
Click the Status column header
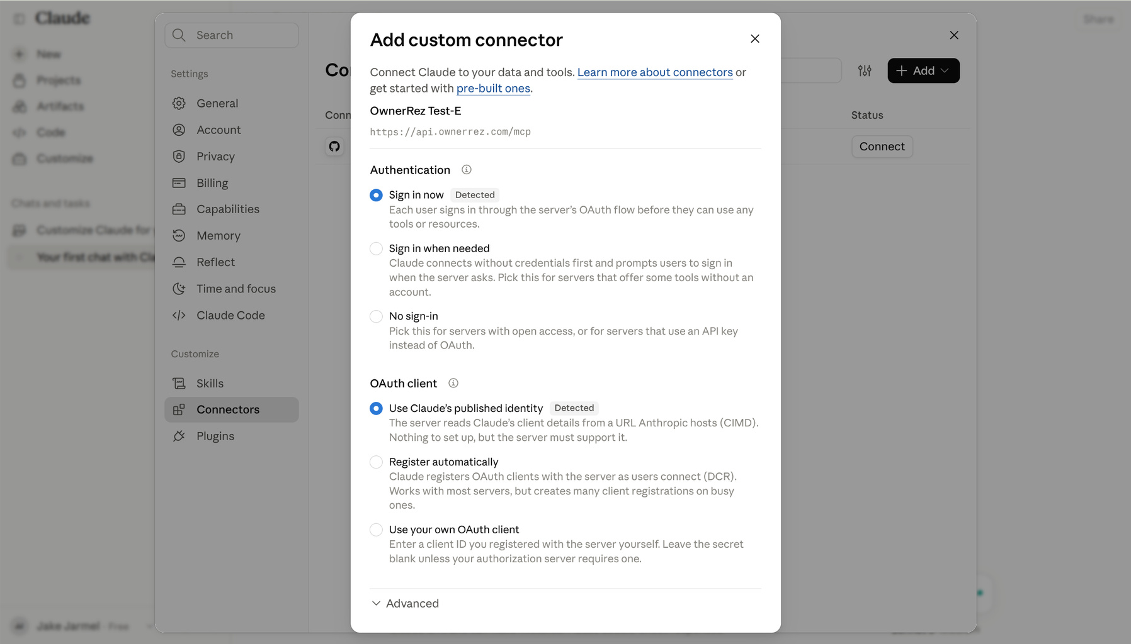tap(867, 115)
